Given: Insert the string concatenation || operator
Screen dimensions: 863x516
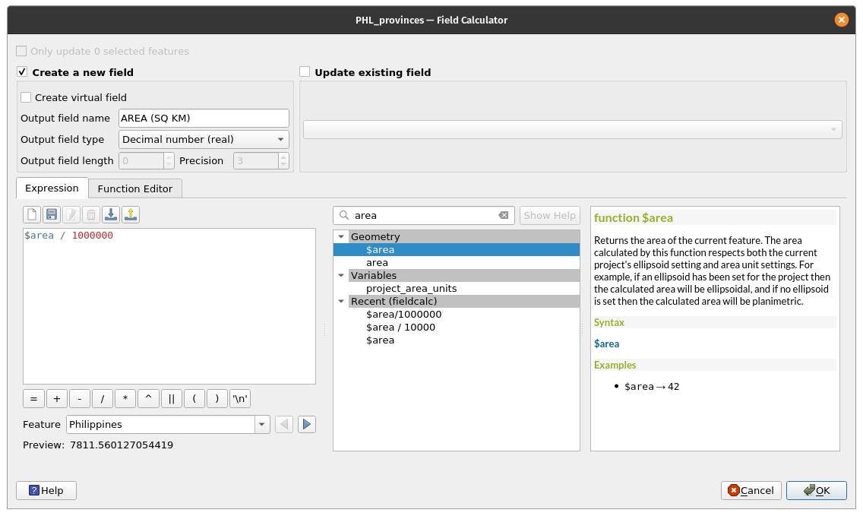Looking at the screenshot, I should (x=171, y=399).
